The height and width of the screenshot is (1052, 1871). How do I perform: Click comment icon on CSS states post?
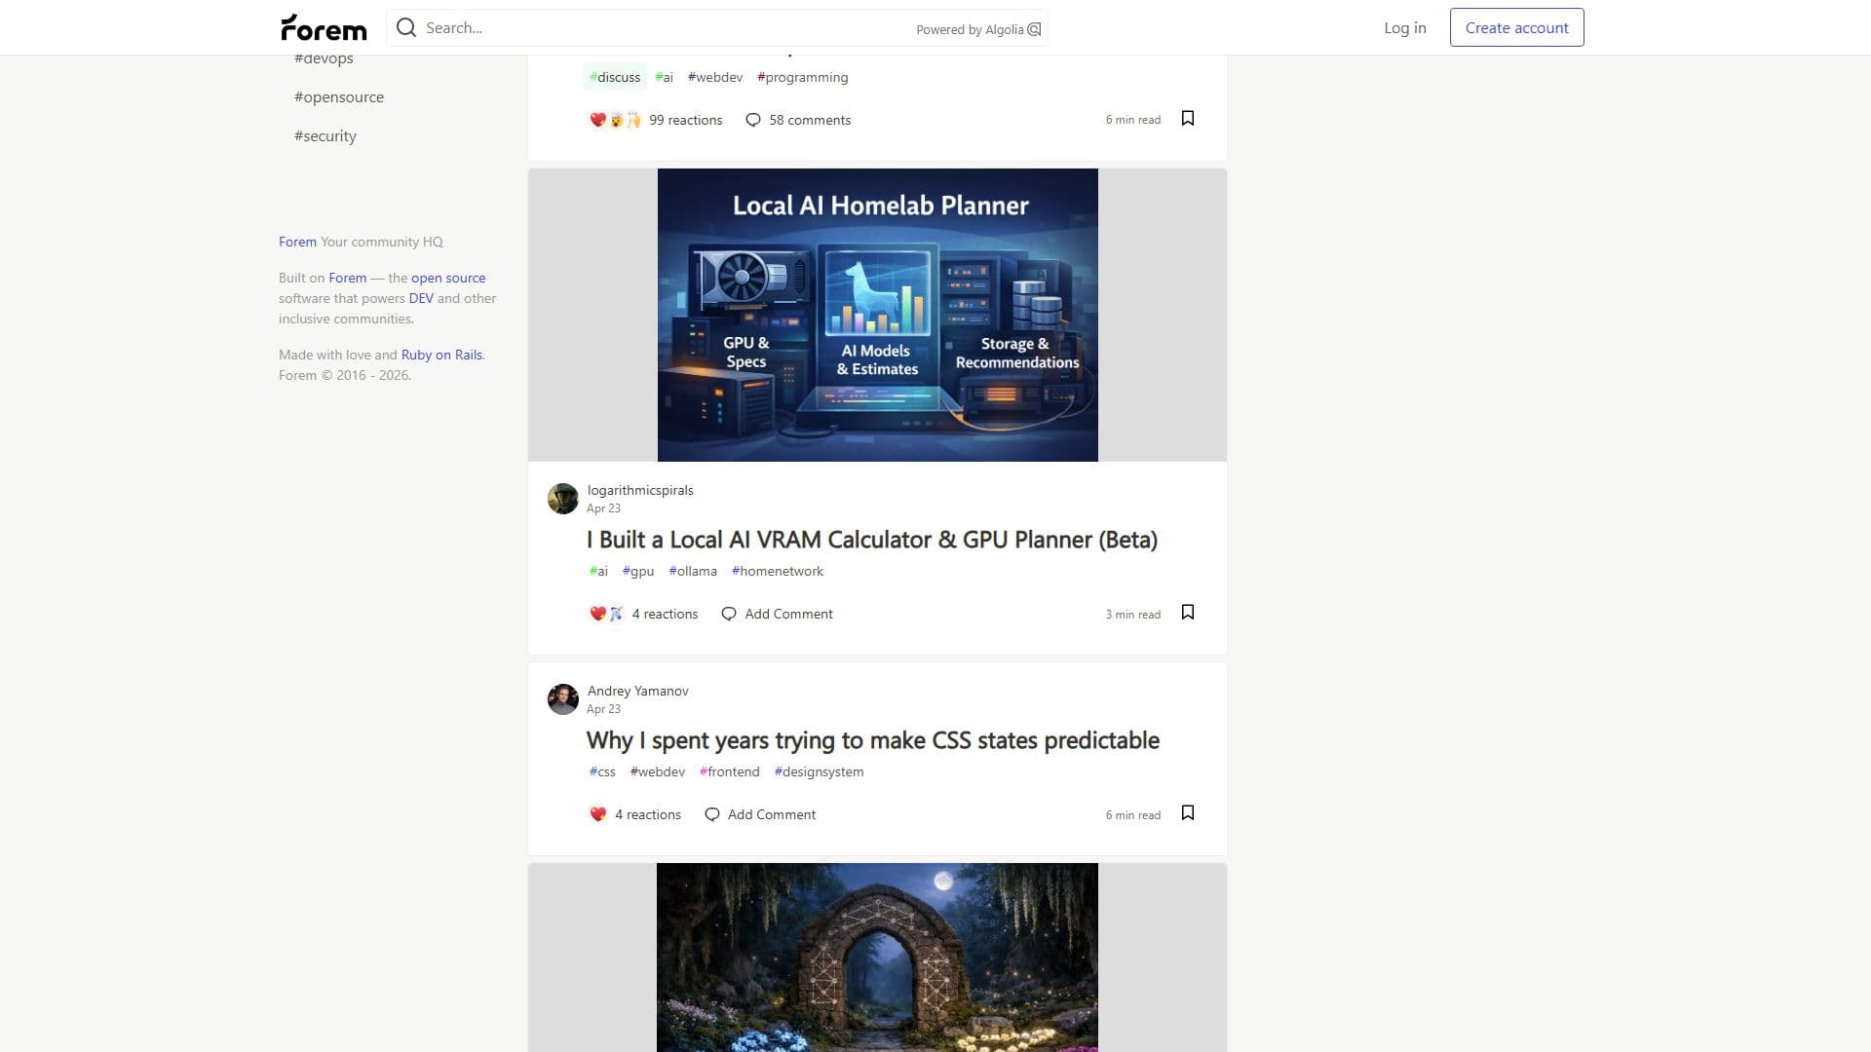pyautogui.click(x=712, y=814)
